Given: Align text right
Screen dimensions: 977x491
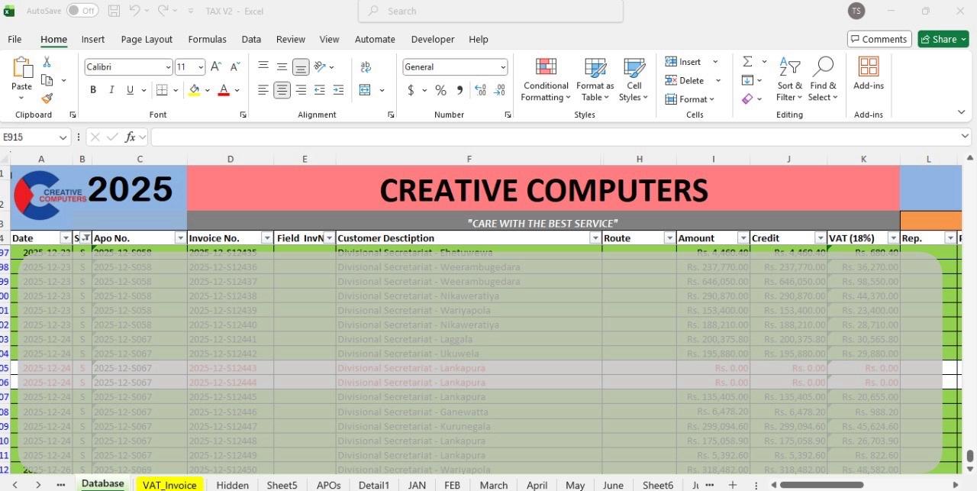Looking at the screenshot, I should (301, 90).
